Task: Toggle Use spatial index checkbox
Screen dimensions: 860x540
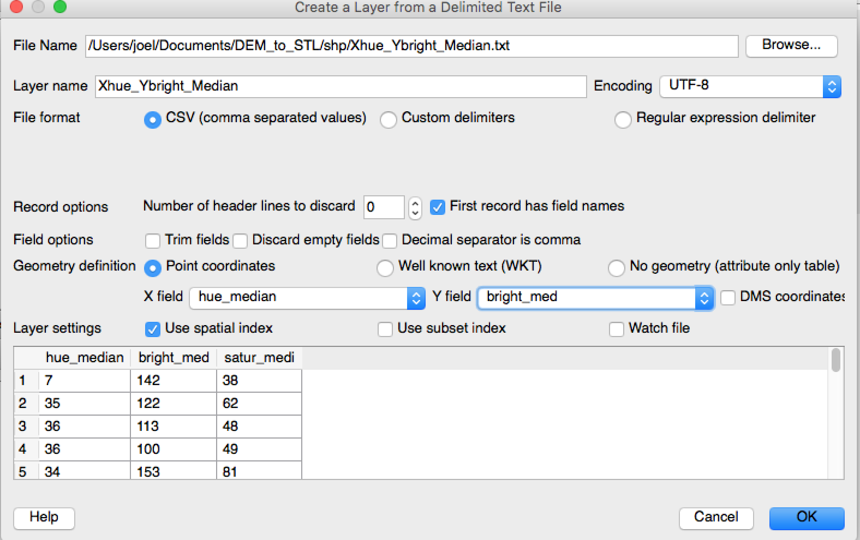Action: (x=153, y=329)
